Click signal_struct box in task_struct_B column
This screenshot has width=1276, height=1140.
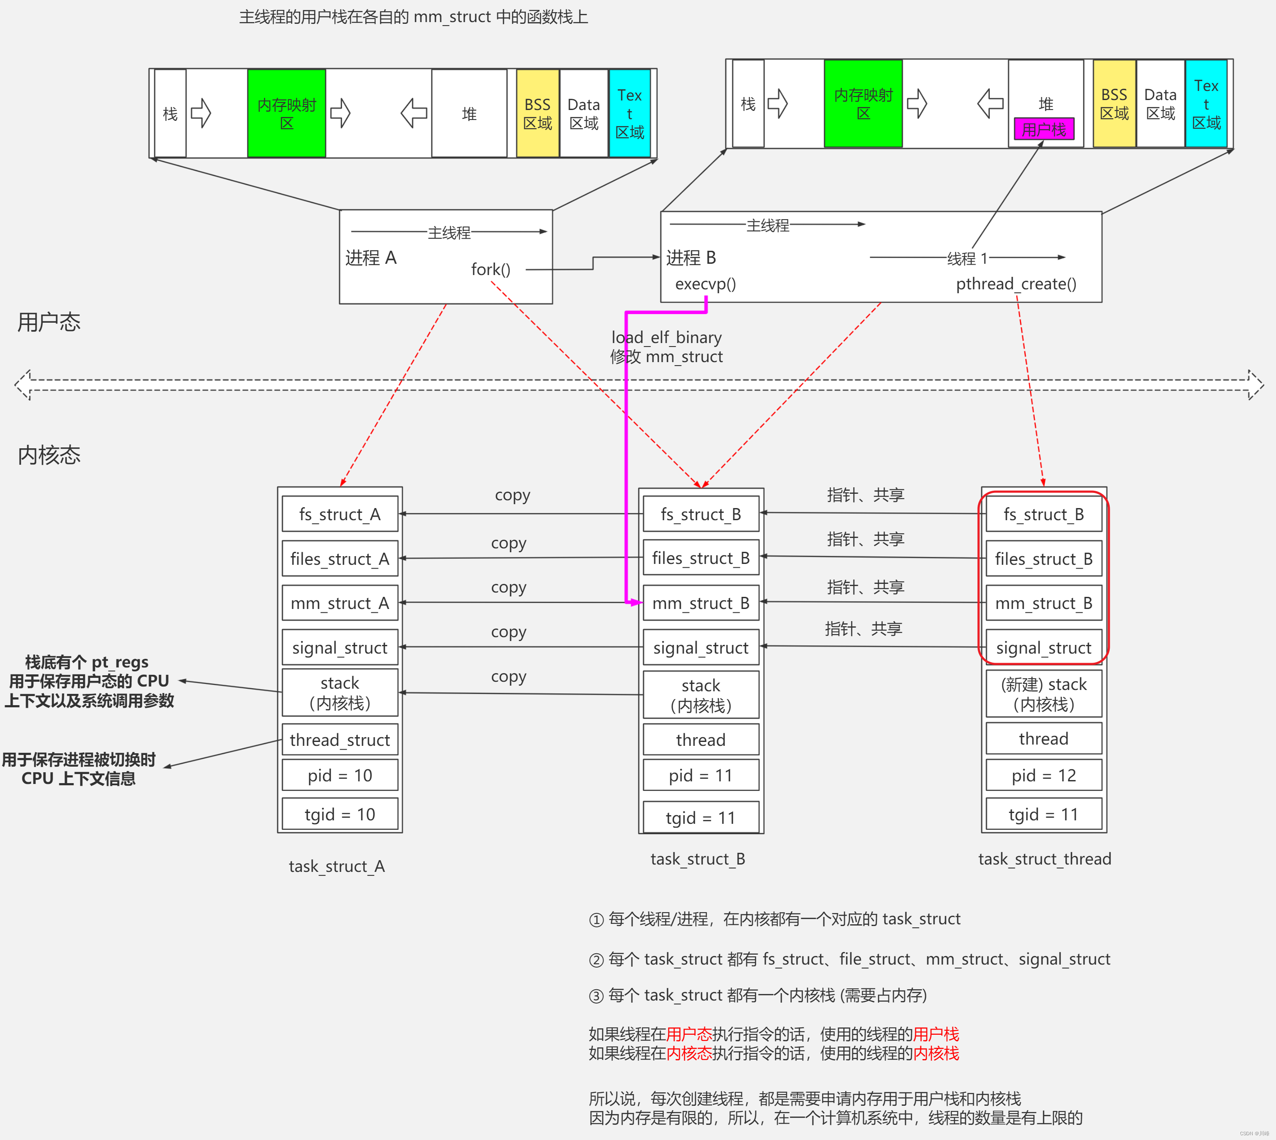pyautogui.click(x=701, y=648)
